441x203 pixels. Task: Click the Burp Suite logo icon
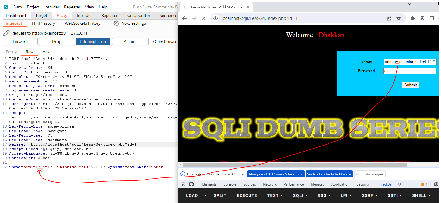point(6,7)
